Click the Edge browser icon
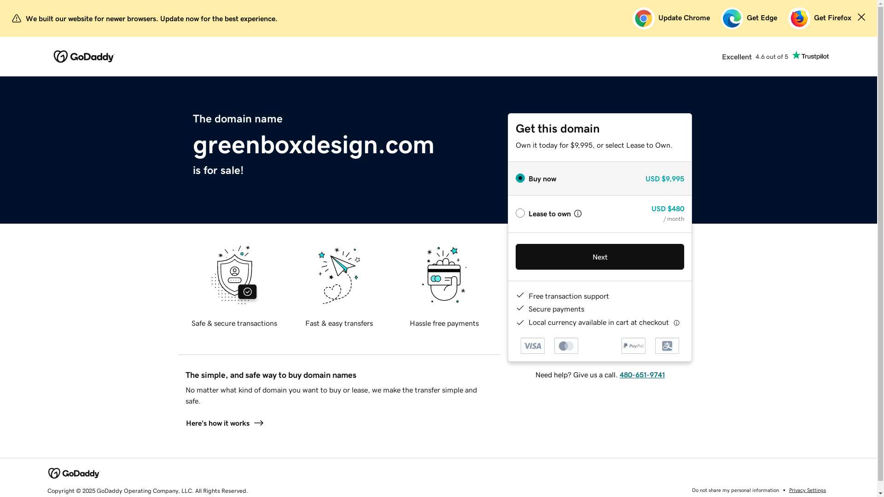The image size is (884, 497). point(732,18)
